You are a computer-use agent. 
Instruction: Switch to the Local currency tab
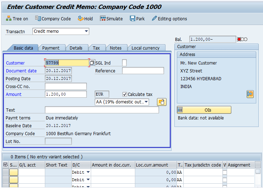pyautogui.click(x=146, y=48)
